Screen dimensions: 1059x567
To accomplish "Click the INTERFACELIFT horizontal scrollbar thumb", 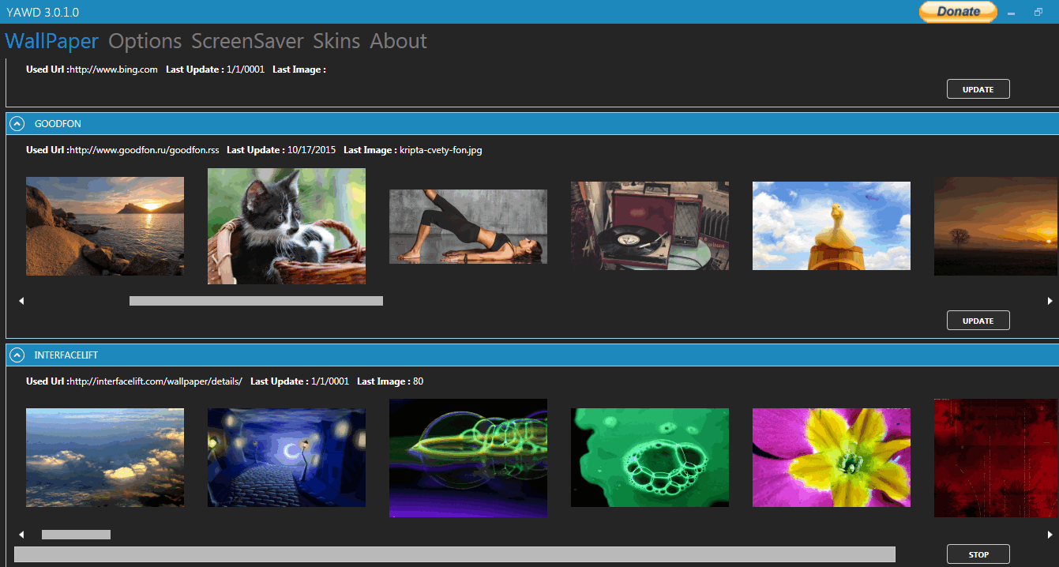I will click(76, 535).
